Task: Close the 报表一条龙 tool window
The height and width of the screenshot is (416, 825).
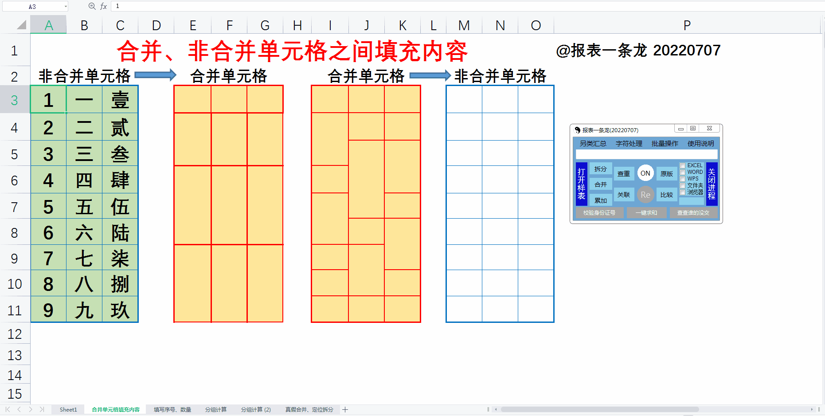Action: pos(709,129)
